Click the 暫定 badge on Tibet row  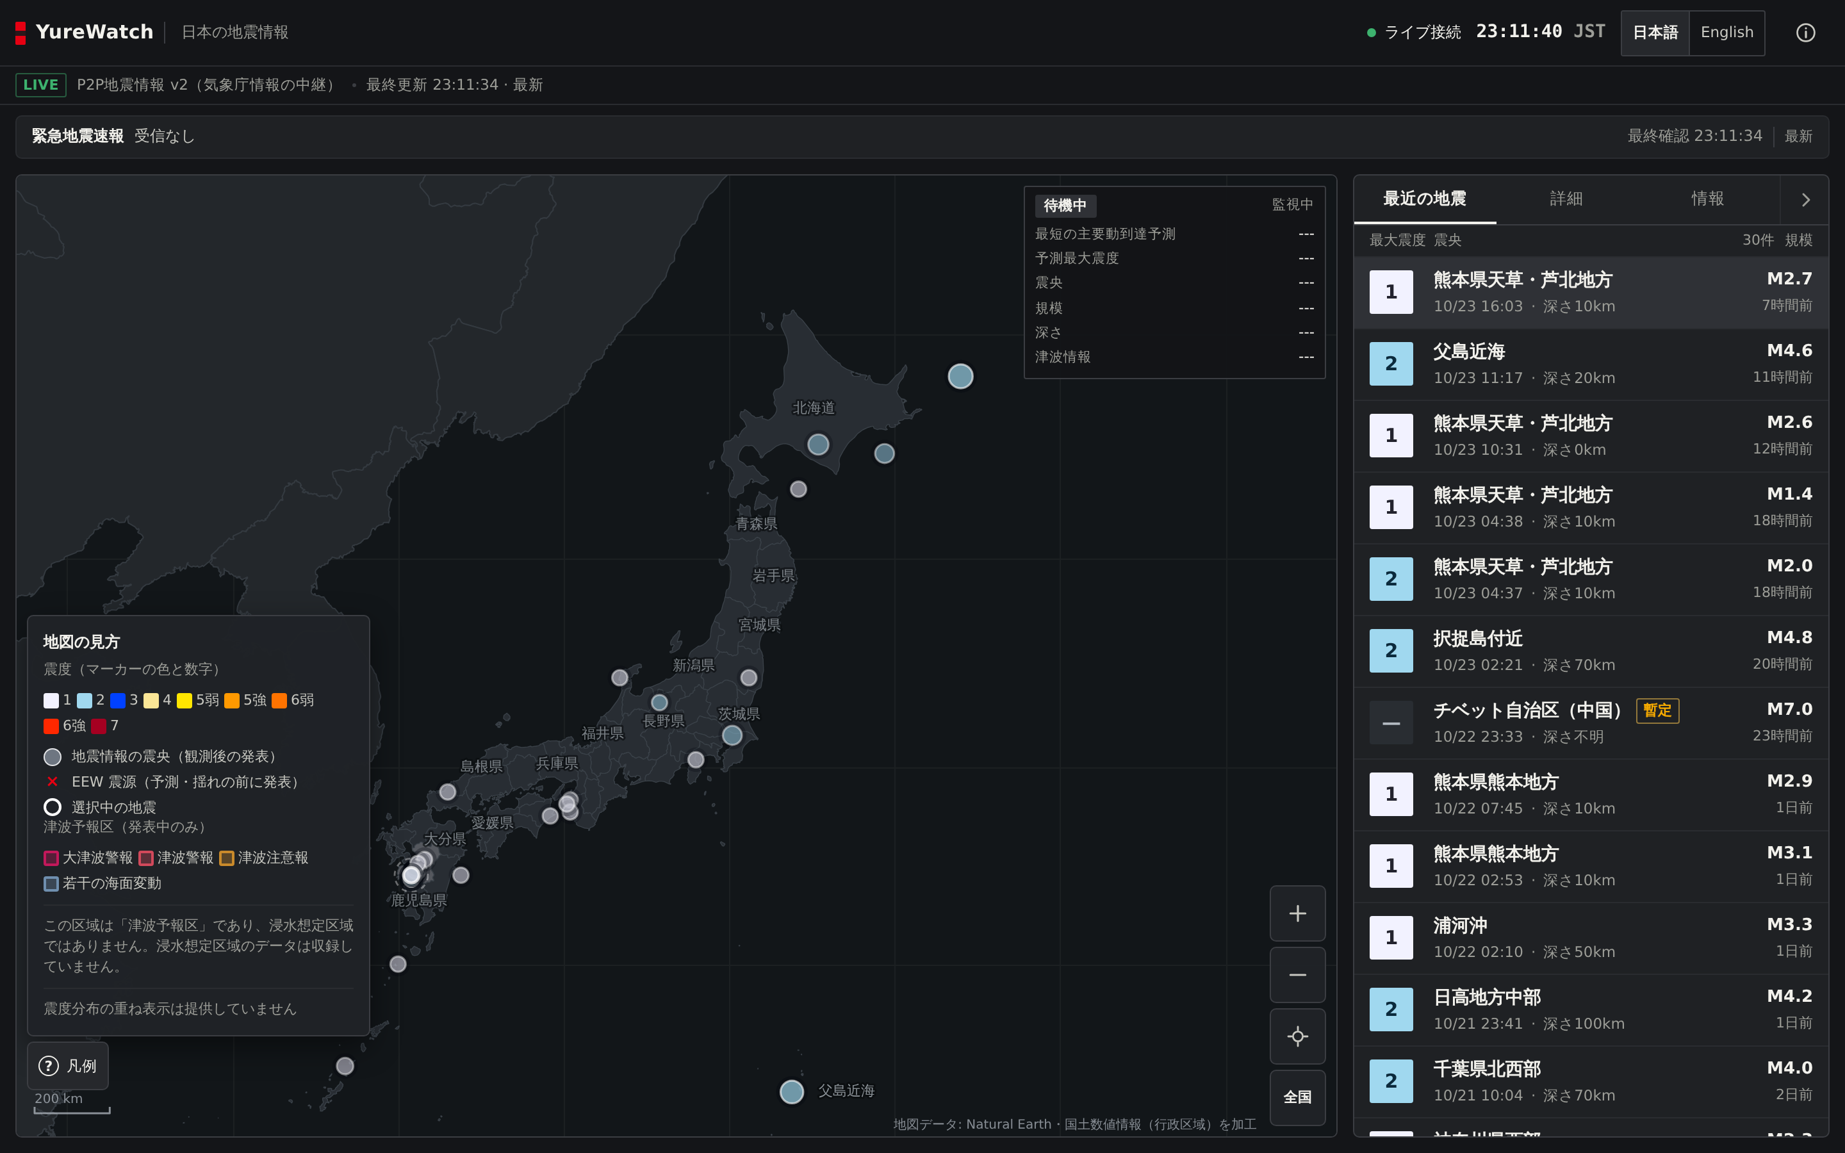[1657, 711]
